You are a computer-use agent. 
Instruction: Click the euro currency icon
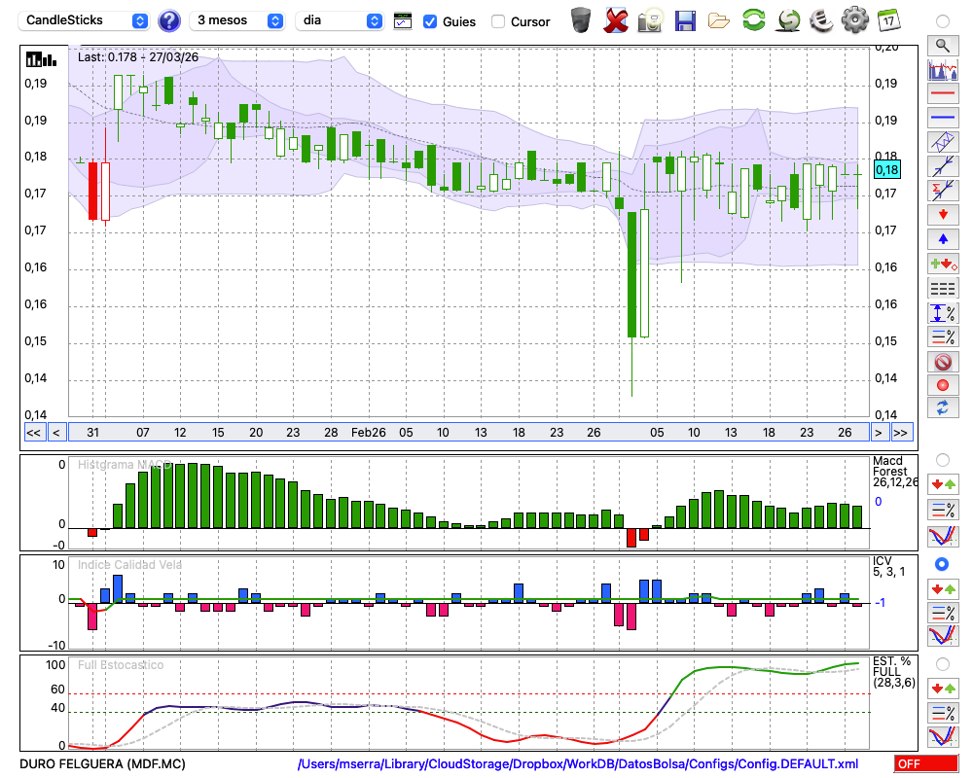click(x=820, y=19)
